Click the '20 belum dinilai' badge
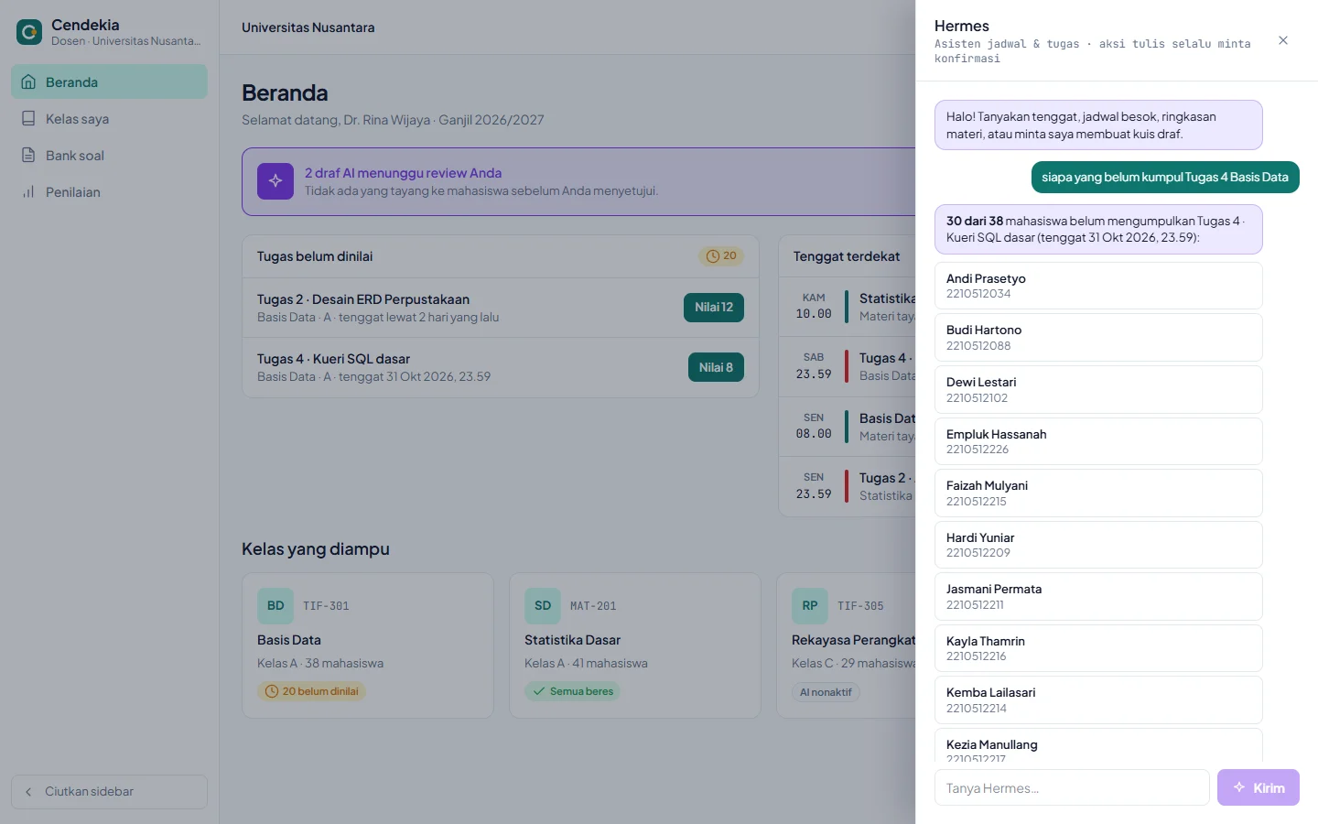 pos(311,691)
